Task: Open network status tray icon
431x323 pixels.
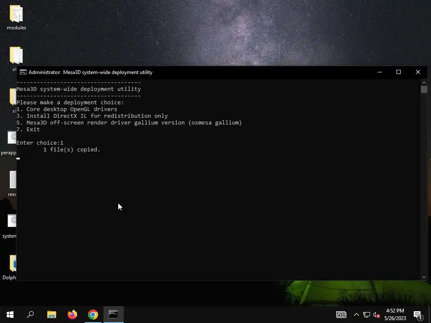Action: [x=367, y=315]
